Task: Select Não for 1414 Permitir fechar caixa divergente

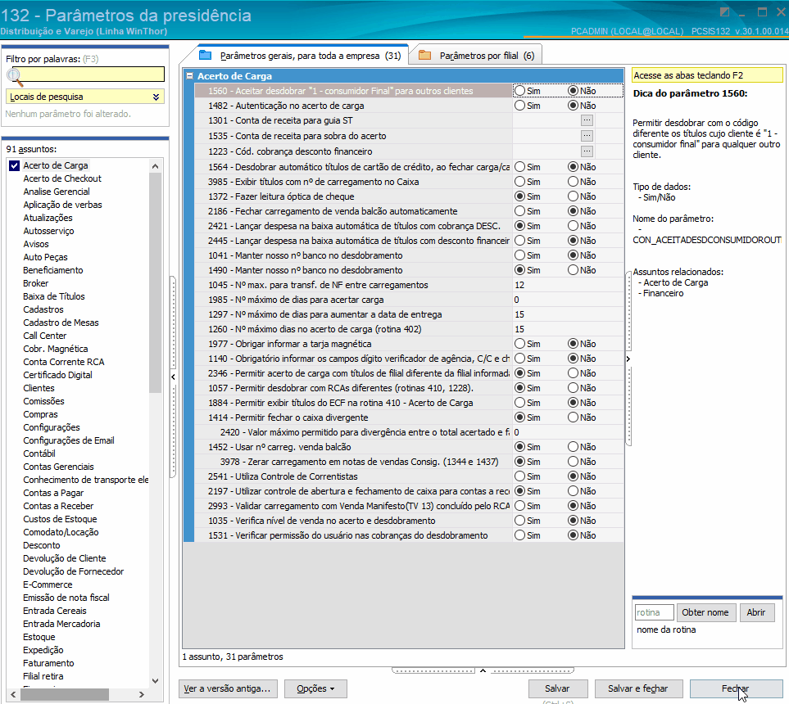Action: 573,417
